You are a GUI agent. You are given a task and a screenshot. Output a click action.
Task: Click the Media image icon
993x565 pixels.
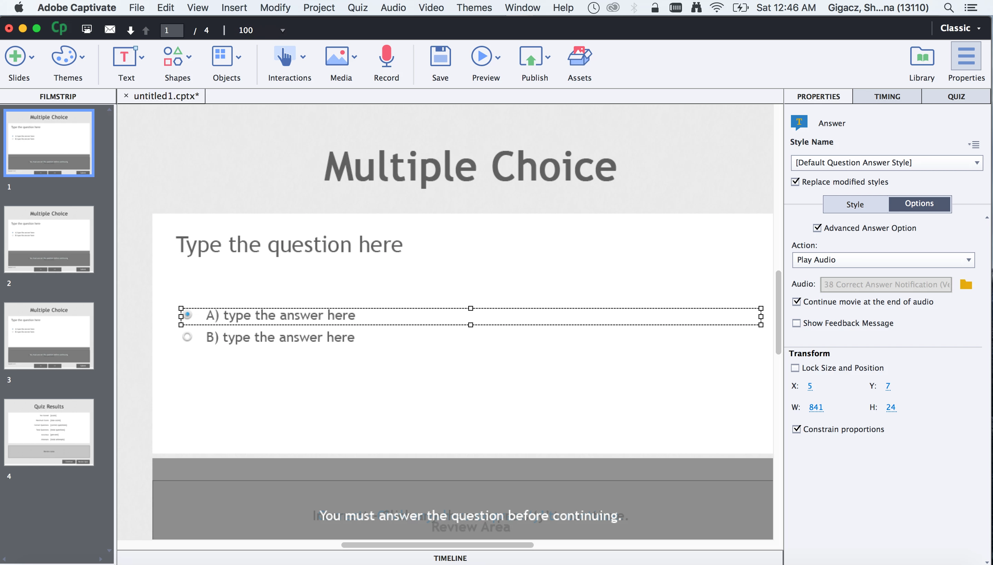pos(337,57)
